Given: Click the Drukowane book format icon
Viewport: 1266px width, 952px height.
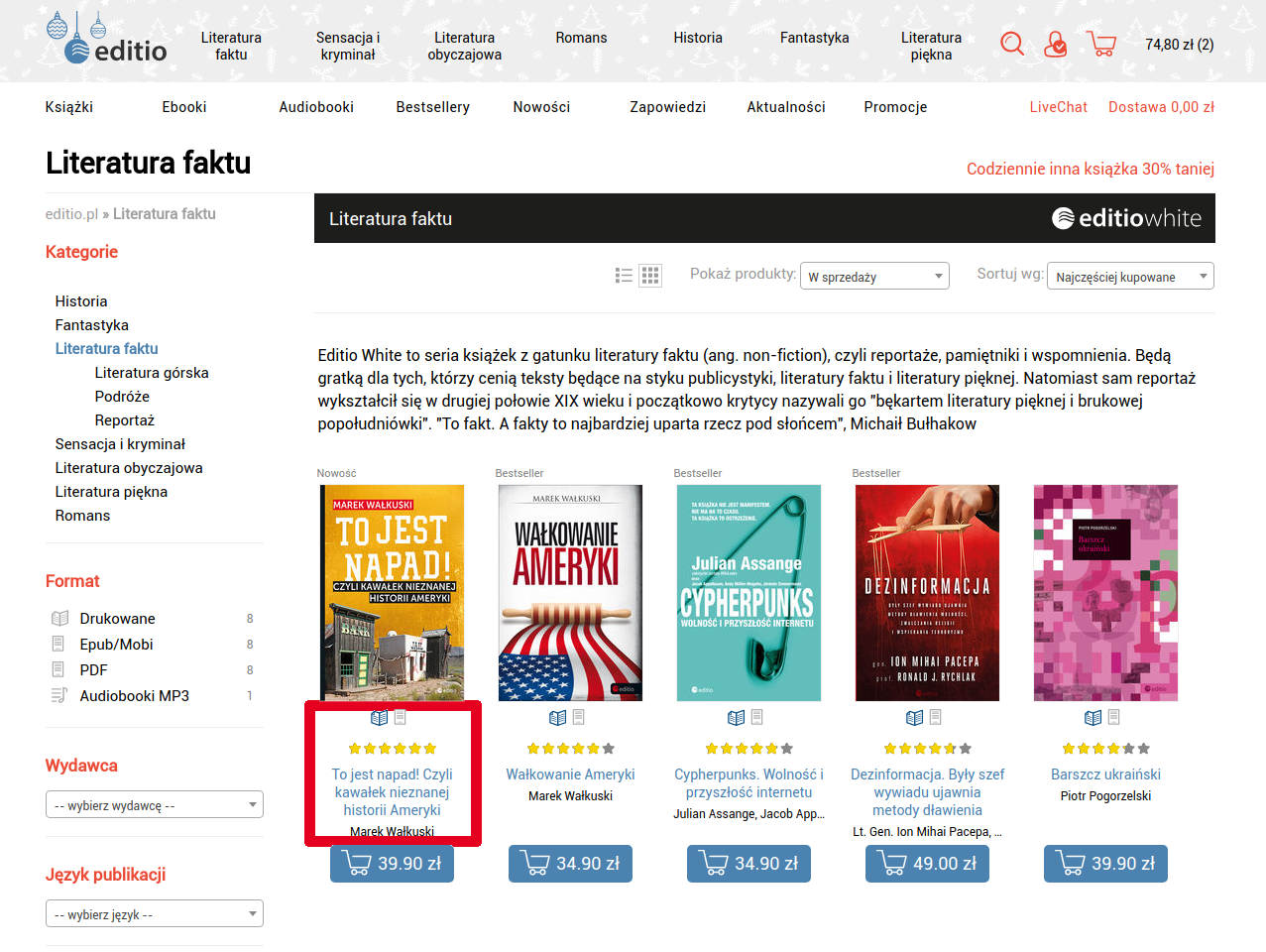Looking at the screenshot, I should point(59,618).
